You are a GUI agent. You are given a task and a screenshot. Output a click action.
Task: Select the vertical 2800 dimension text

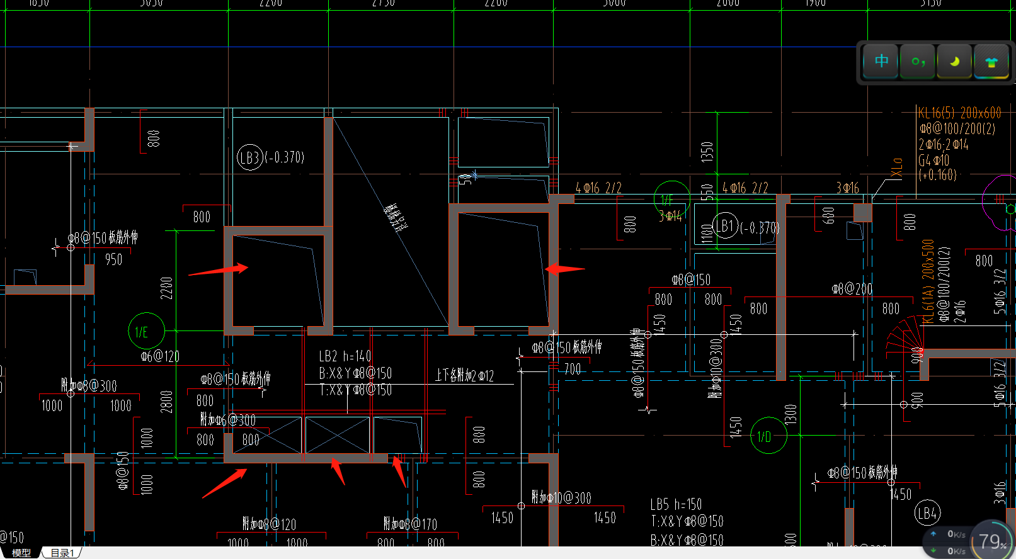[166, 402]
